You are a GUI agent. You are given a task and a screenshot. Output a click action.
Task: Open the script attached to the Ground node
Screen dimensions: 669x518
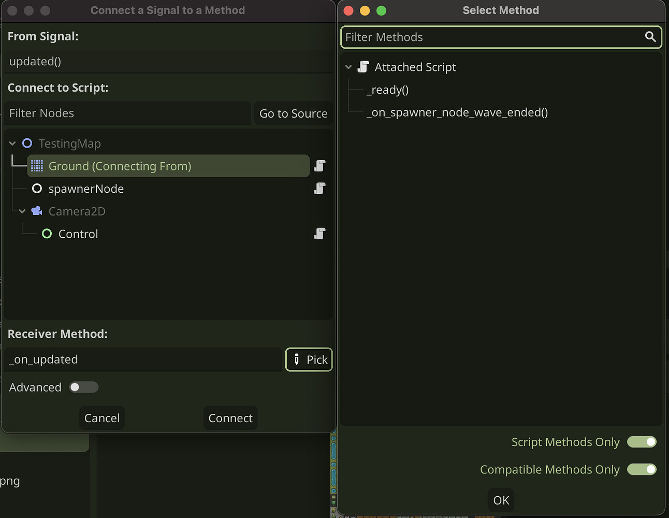click(x=319, y=166)
